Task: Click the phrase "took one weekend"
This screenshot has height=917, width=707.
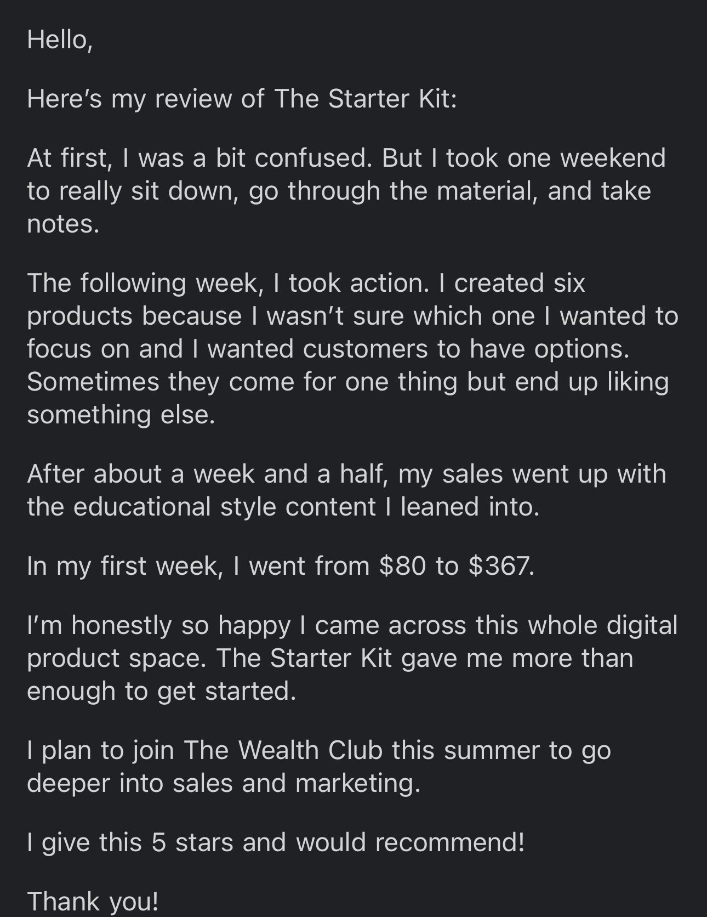Action: click(555, 158)
